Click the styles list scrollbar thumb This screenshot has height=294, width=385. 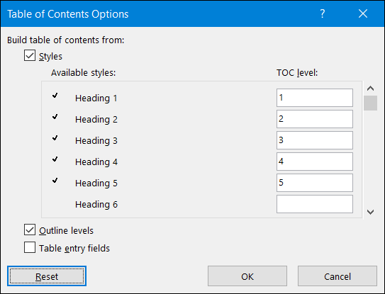[370, 103]
